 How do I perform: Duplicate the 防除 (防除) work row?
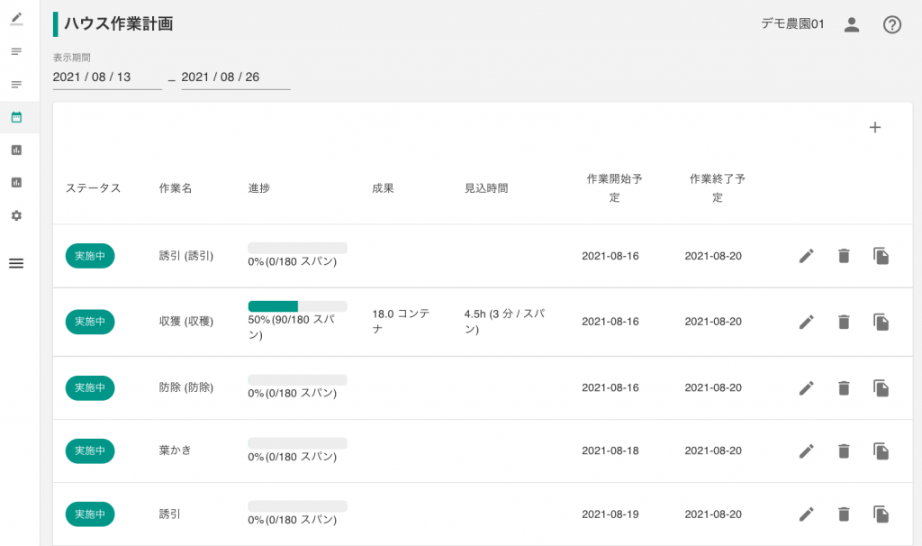tap(881, 387)
